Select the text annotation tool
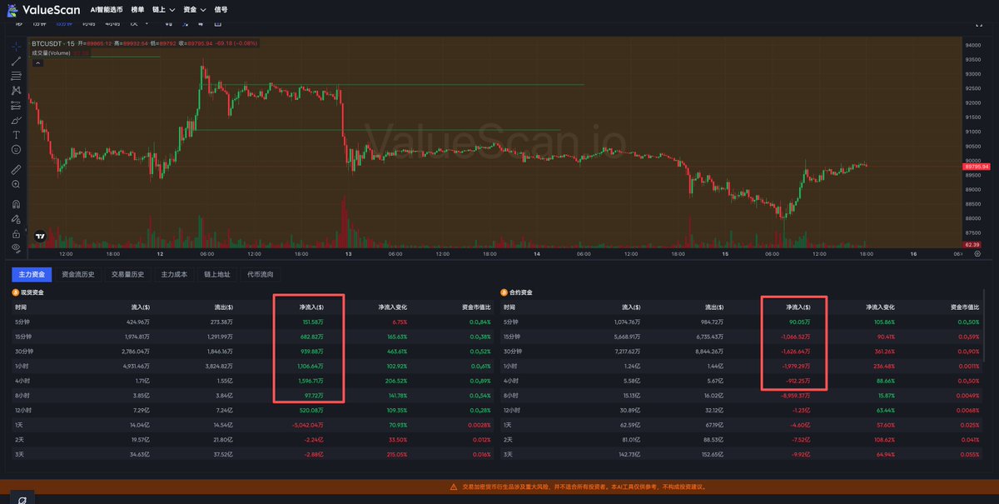The height and width of the screenshot is (504, 999). point(16,134)
